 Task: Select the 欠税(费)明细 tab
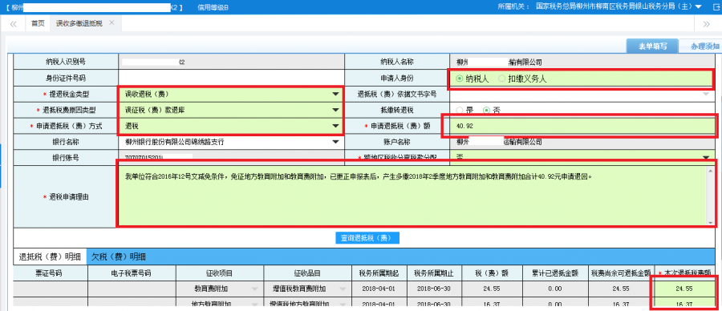(119, 256)
